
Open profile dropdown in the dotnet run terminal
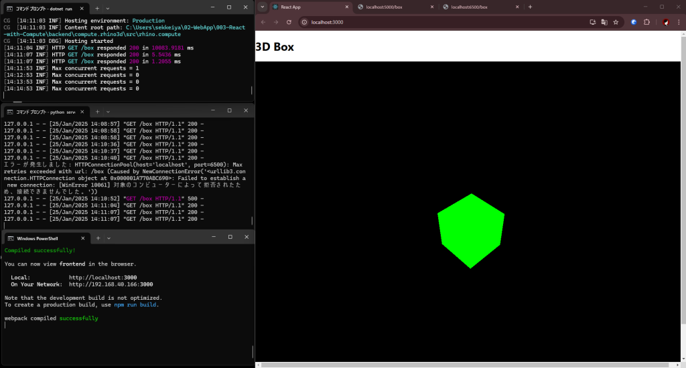[x=108, y=7]
